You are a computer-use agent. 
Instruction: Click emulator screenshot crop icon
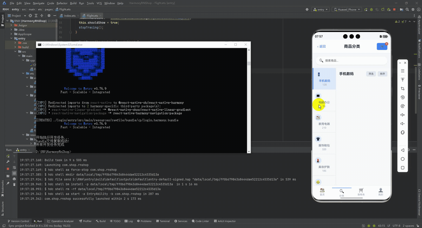403,89
